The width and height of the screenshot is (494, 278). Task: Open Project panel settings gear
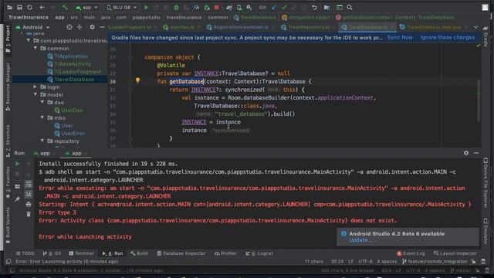click(x=92, y=28)
